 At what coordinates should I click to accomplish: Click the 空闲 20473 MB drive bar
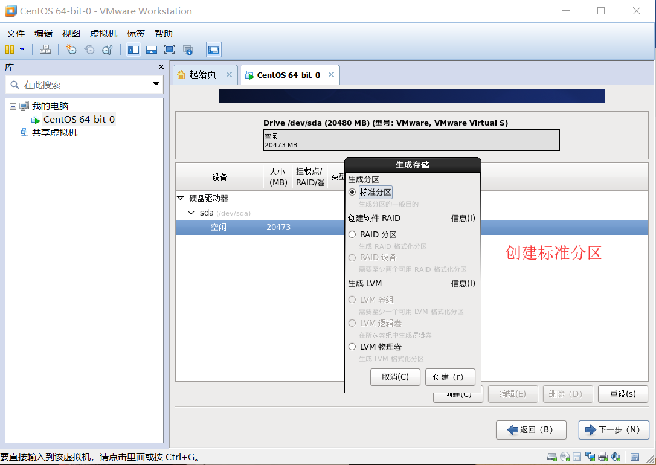click(411, 140)
